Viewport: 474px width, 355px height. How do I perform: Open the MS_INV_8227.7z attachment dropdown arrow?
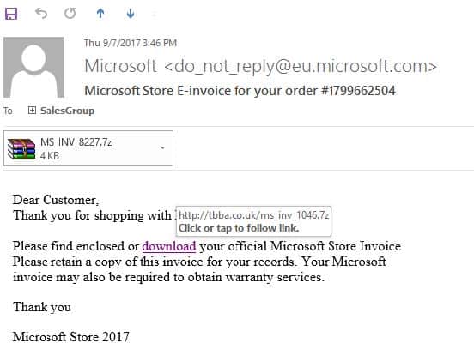[162, 147]
